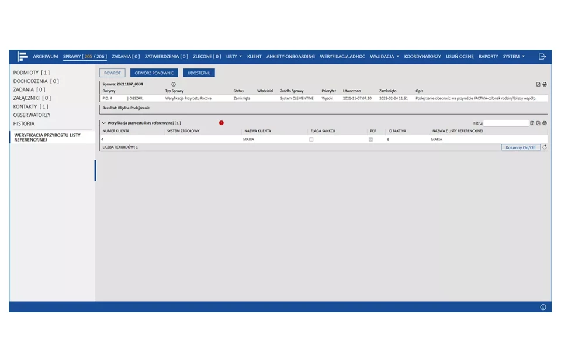
Task: Click the logout icon in the top-right corner
Action: [542, 57]
